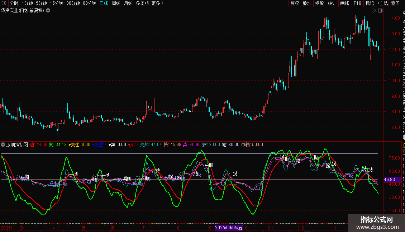
Task: Expand the 股朋指标网 indicator dropdown
Action: tap(3, 145)
